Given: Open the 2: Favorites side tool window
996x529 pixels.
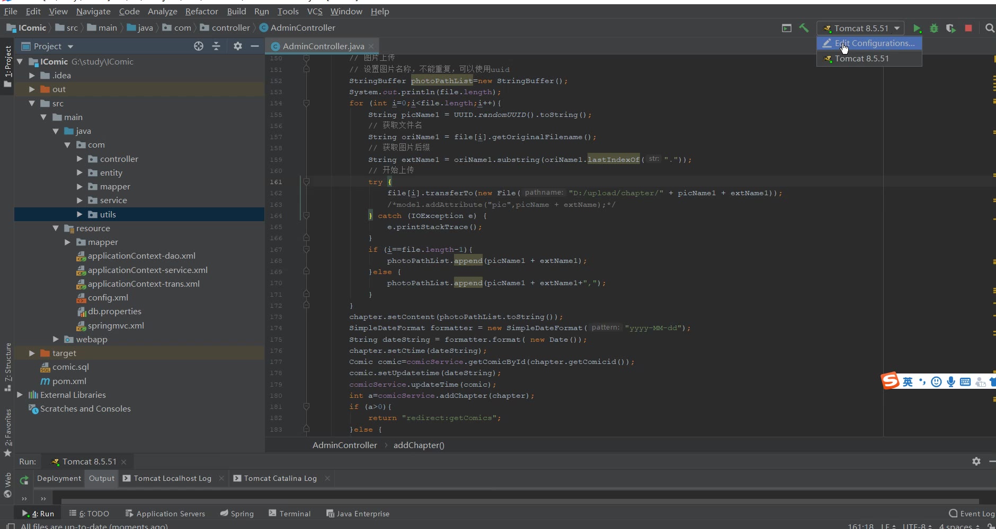Looking at the screenshot, I should pyautogui.click(x=7, y=433).
